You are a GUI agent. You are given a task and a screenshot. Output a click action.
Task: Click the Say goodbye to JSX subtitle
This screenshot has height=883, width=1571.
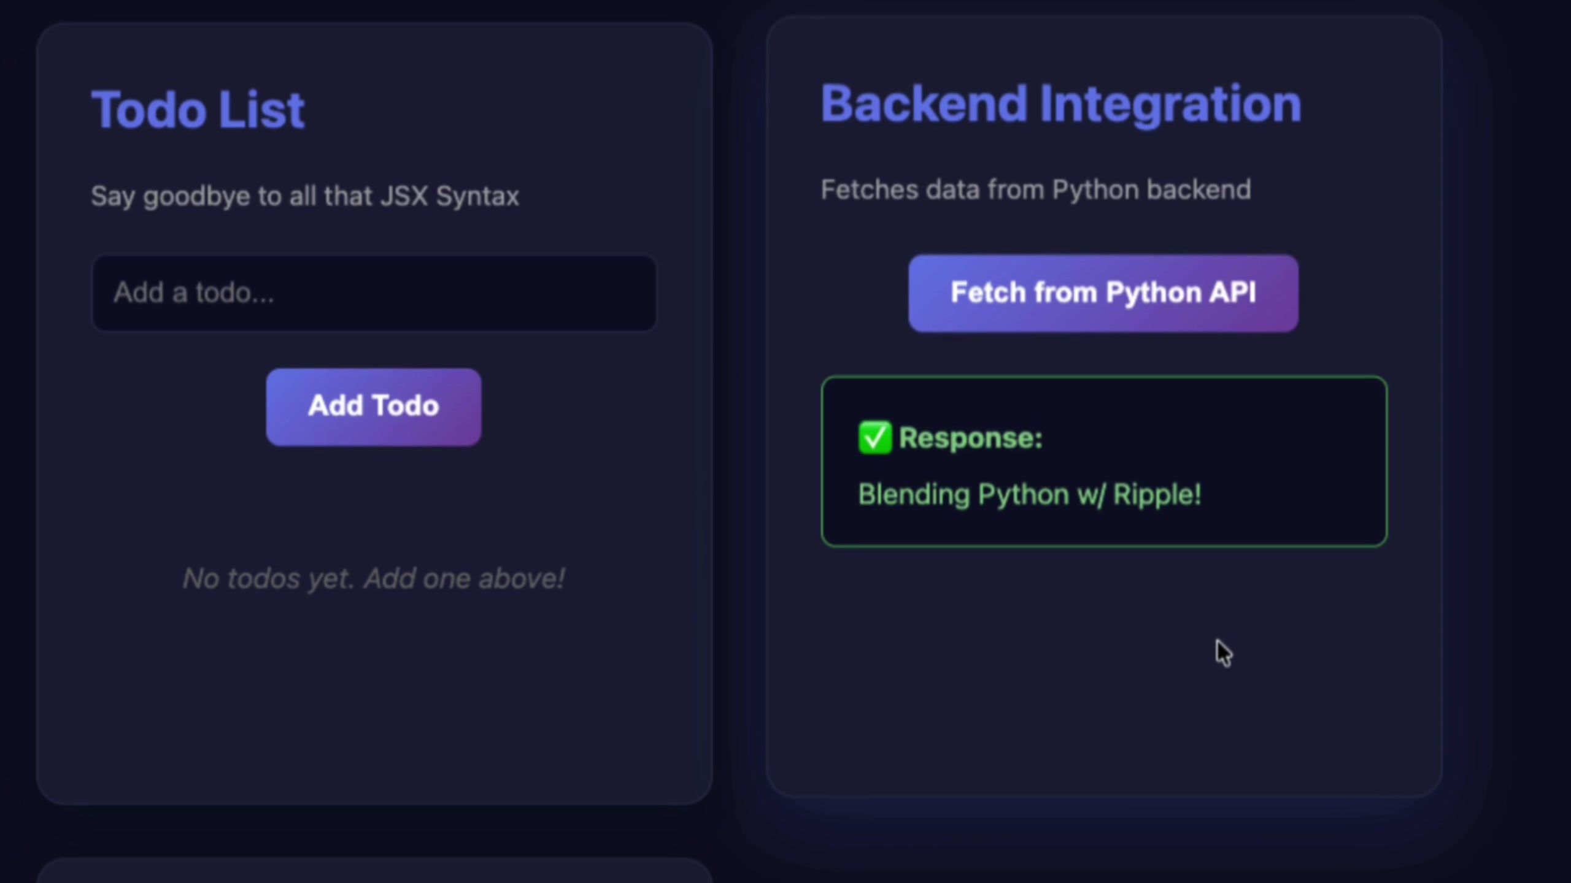[305, 196]
